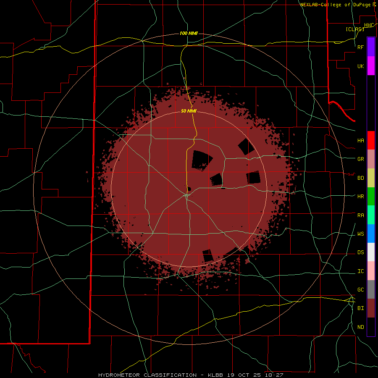Click the pink GR legend color swatch
The width and height of the screenshot is (378, 378).
pos(371,159)
